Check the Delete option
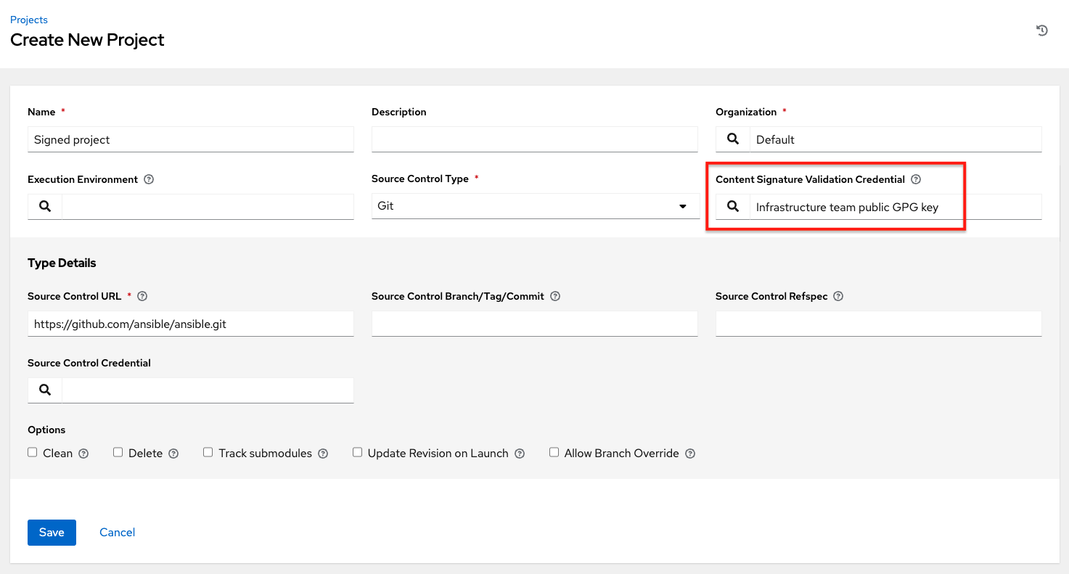1069x574 pixels. [118, 451]
